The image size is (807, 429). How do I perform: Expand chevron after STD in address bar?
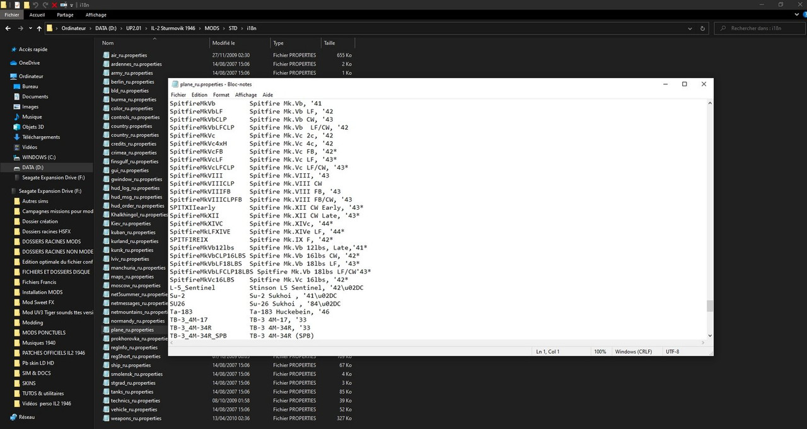coord(242,28)
